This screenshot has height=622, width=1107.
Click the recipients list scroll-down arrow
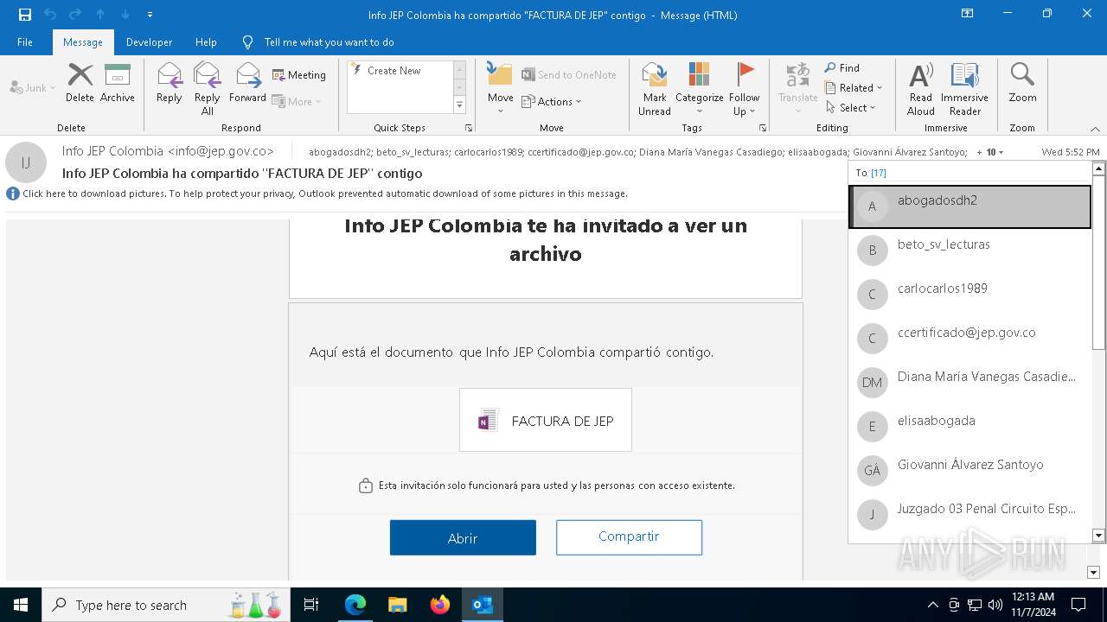1098,536
